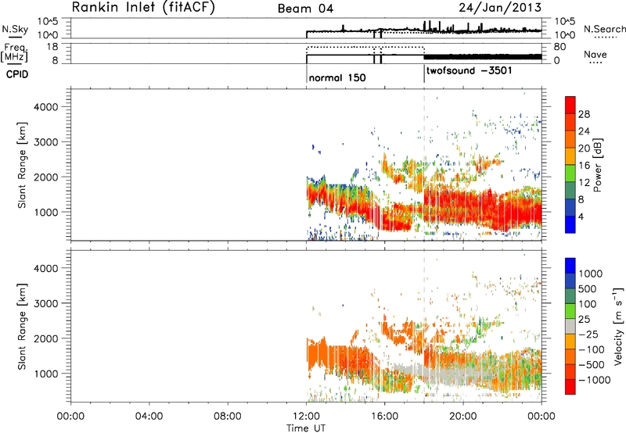The image size is (626, 433).
Task: Click the power panel 'Slant Range [km]' label
Action: coord(22,165)
